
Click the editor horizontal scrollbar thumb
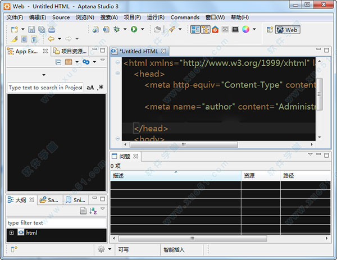point(184,144)
